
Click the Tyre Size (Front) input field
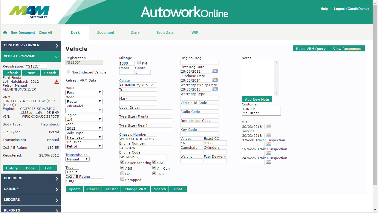pos(146,121)
